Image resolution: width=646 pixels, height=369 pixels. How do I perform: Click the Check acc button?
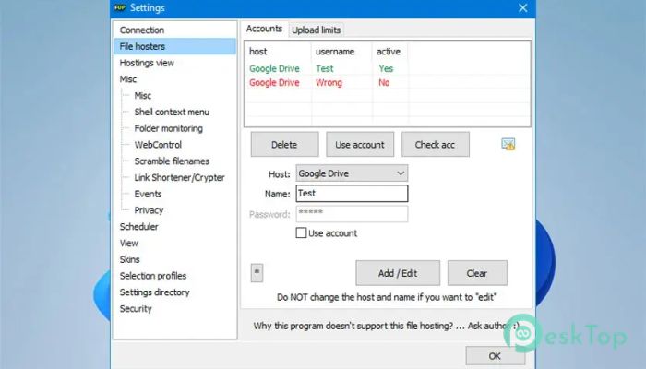(435, 145)
